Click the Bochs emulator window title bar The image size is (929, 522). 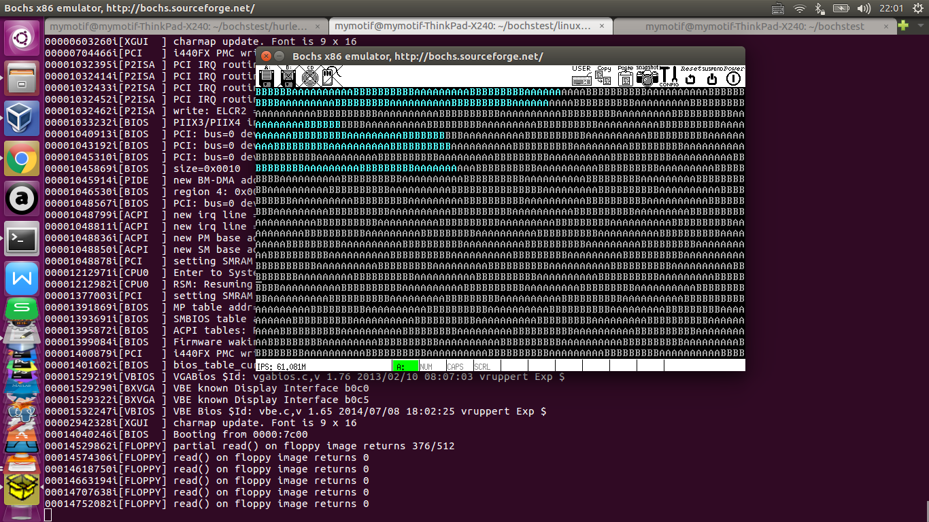pos(501,56)
